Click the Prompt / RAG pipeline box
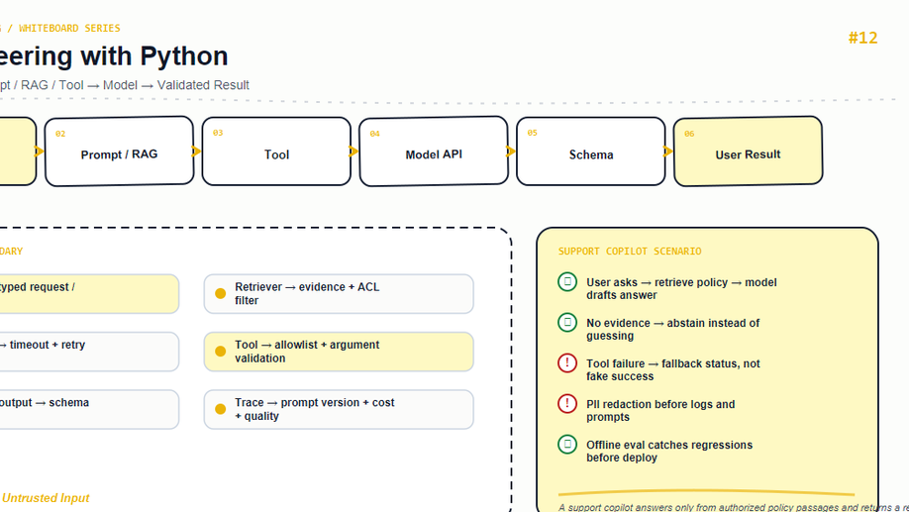 tap(119, 152)
